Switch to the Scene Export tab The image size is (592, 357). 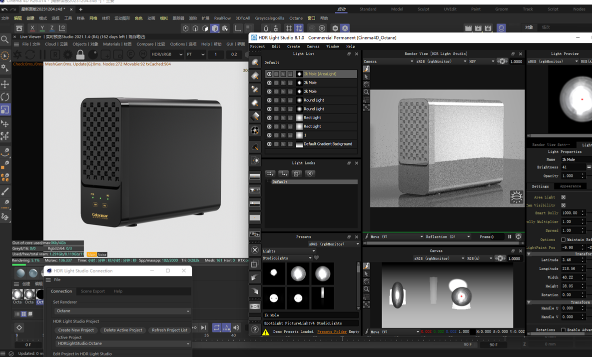pyautogui.click(x=93, y=291)
